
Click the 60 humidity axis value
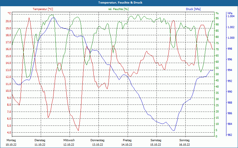pos(217,62)
